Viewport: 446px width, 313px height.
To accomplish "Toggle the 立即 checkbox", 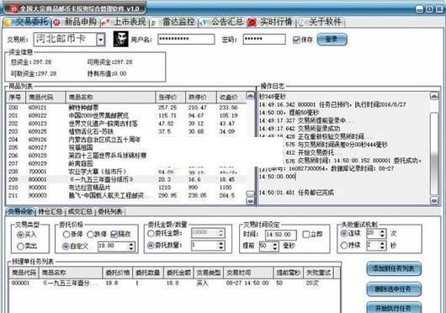I will coord(306,234).
